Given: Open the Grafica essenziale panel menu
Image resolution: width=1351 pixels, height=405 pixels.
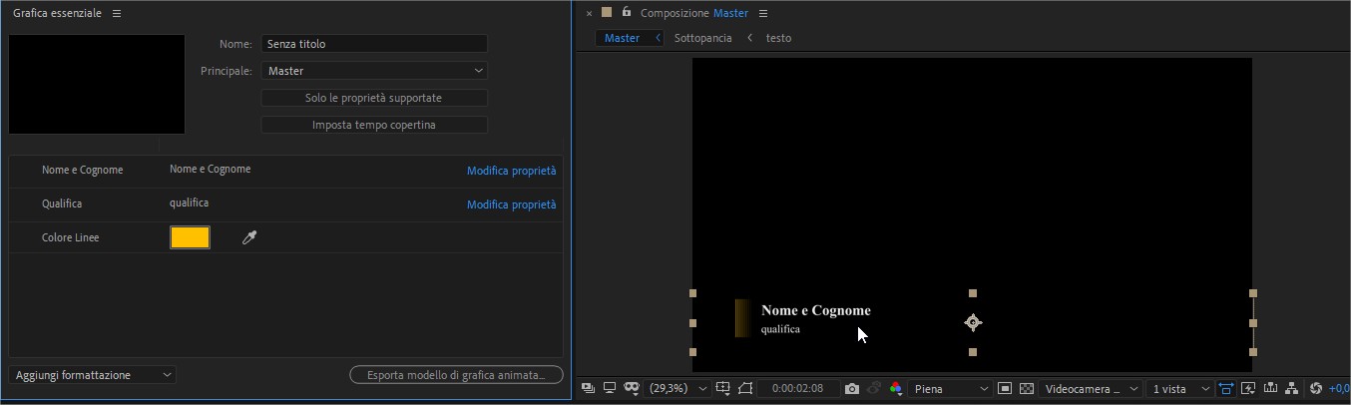Looking at the screenshot, I should tap(117, 13).
